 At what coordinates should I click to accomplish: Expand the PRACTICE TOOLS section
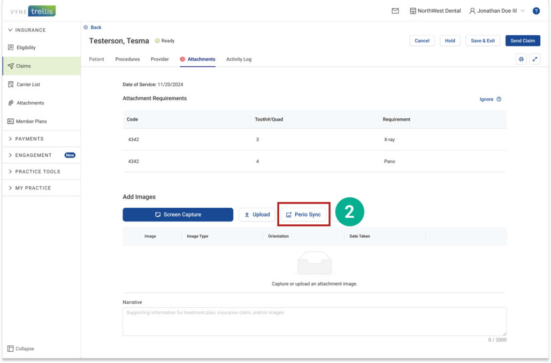[x=37, y=172]
